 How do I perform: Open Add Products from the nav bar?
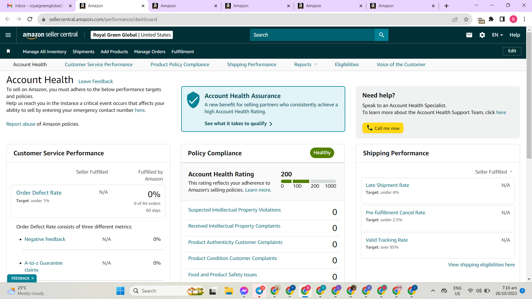114,51
